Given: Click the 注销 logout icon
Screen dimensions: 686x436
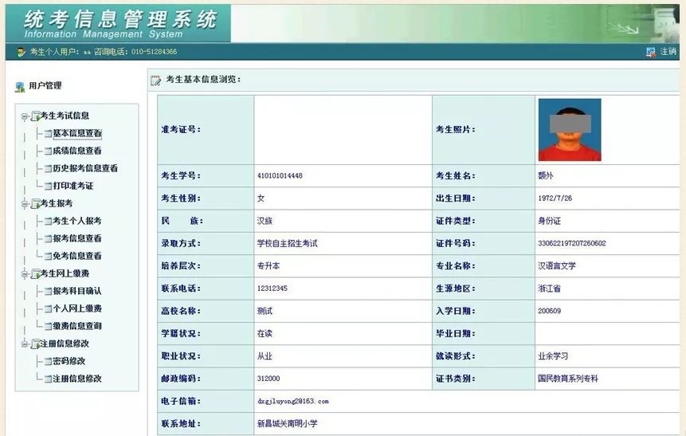Looking at the screenshot, I should point(651,52).
